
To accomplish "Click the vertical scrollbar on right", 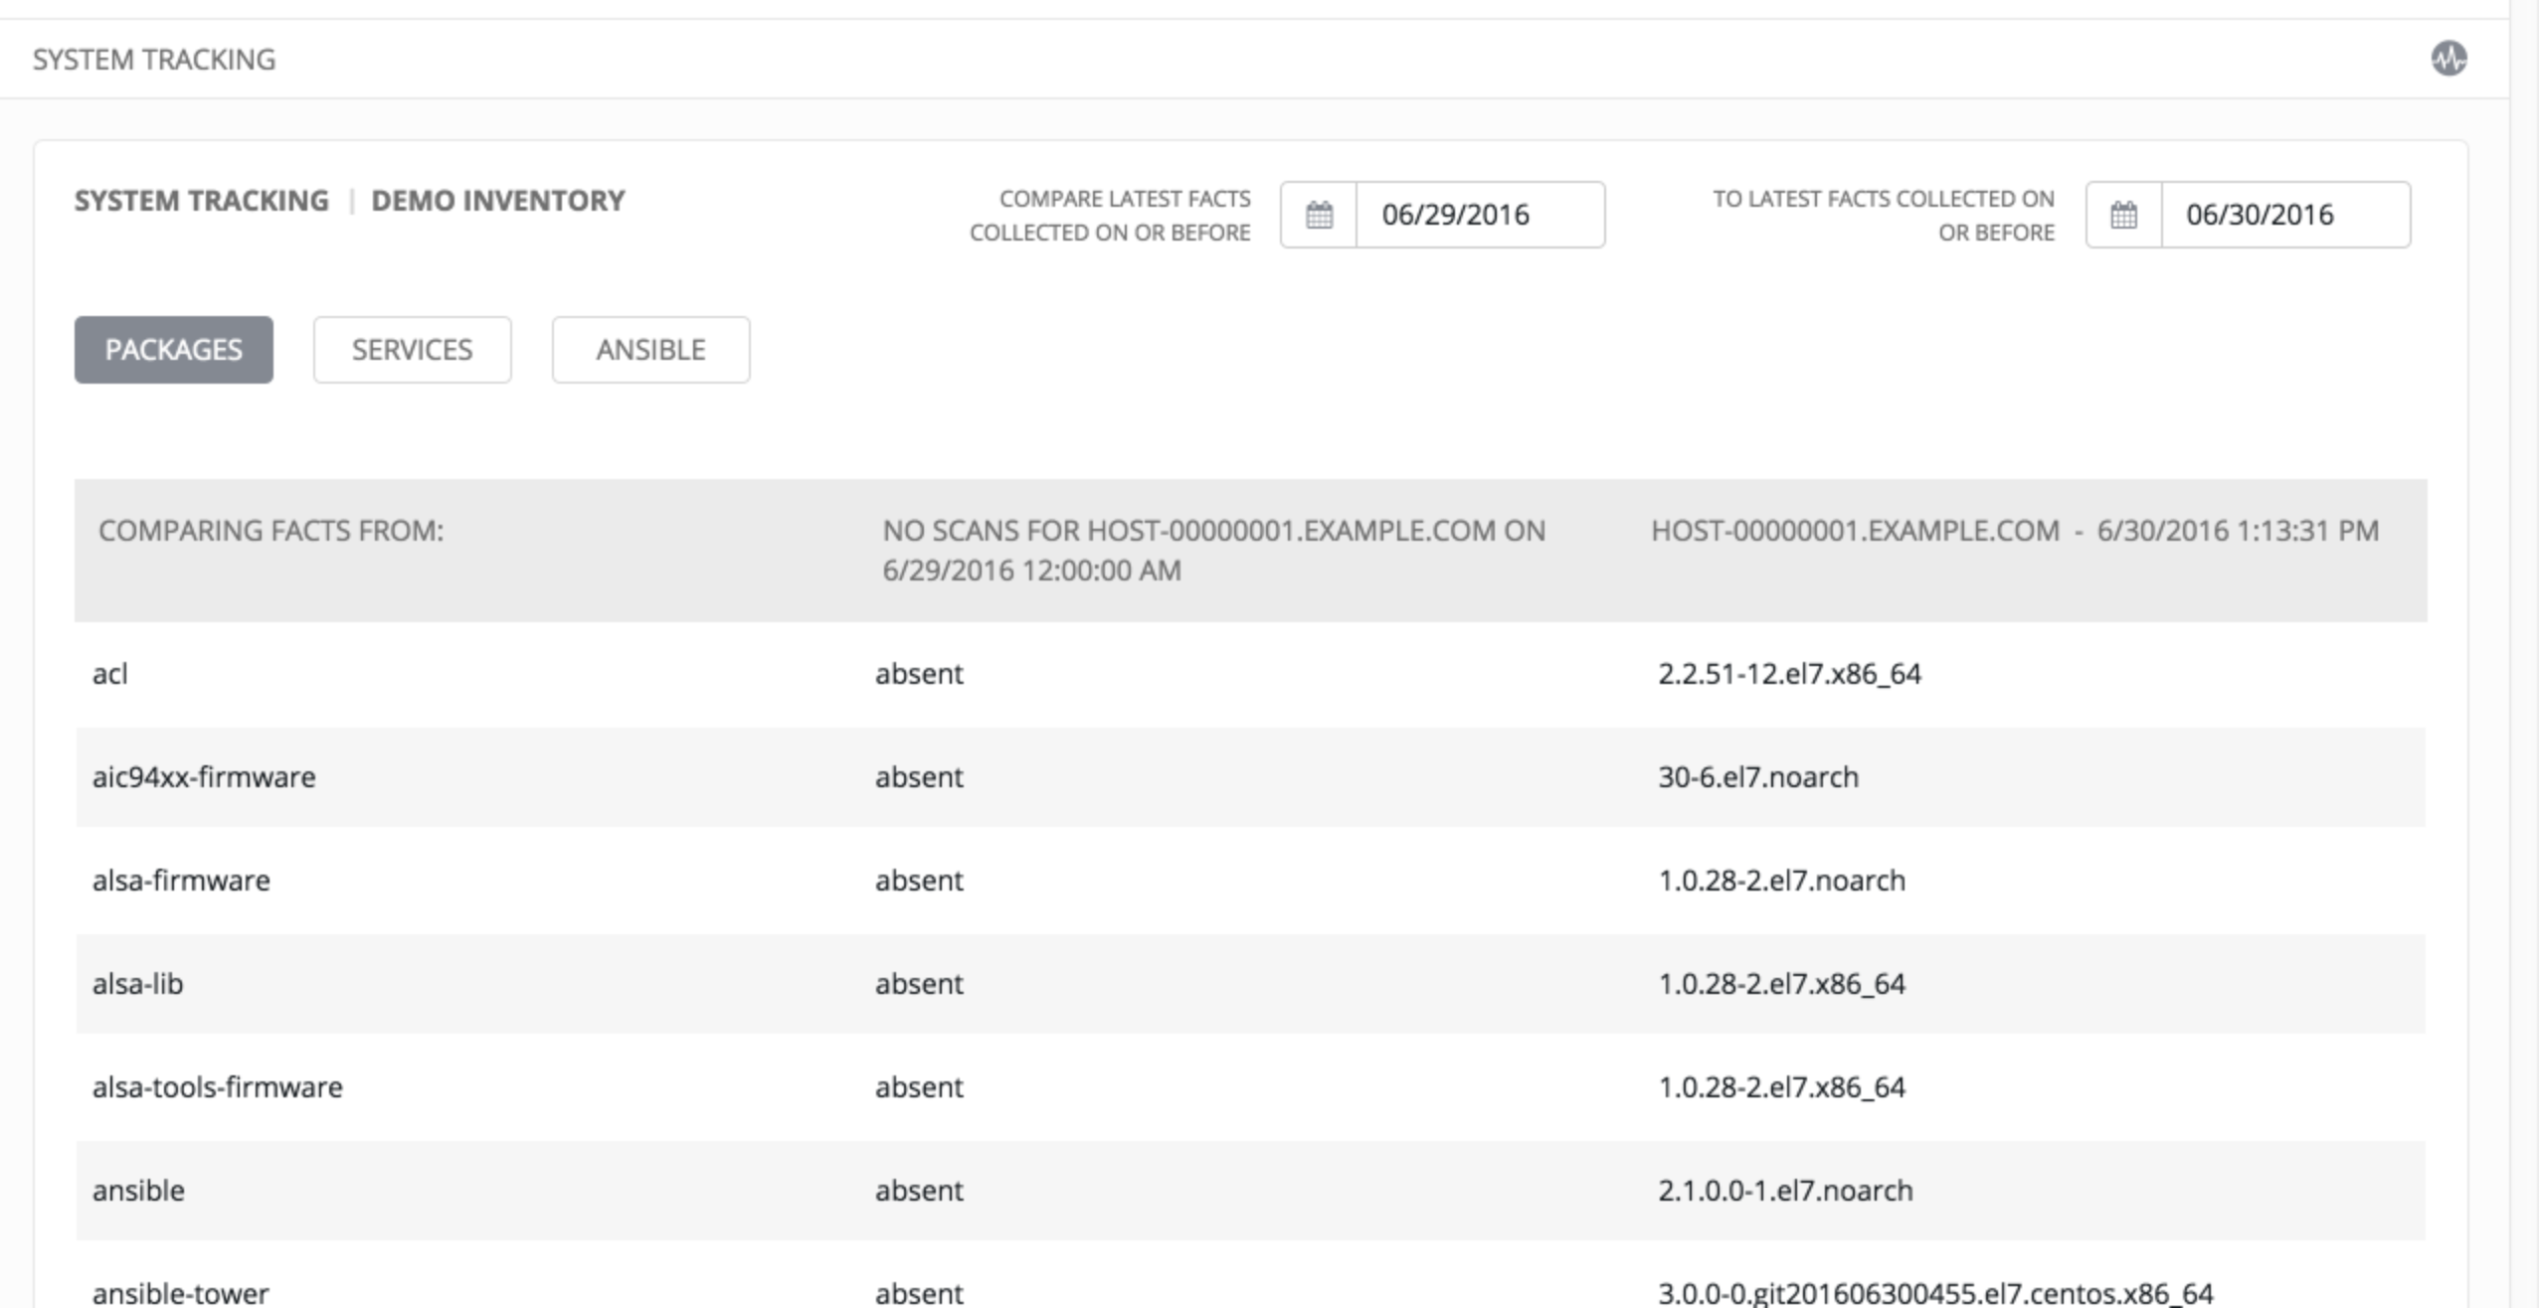I will coord(2524,656).
